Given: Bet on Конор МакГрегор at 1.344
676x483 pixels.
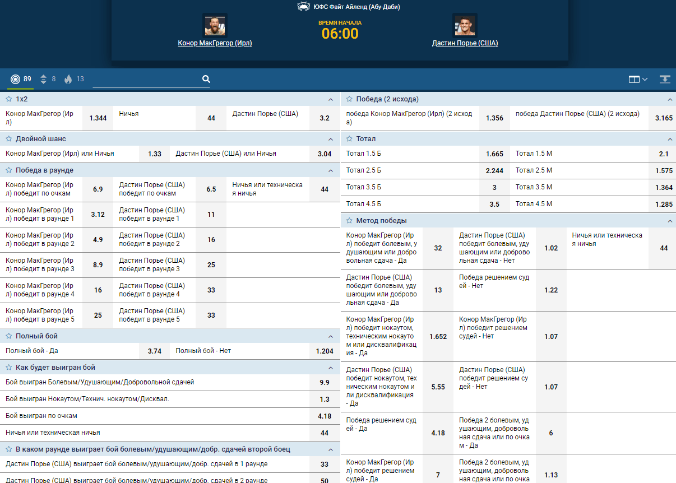Looking at the screenshot, I should pyautogui.click(x=98, y=118).
